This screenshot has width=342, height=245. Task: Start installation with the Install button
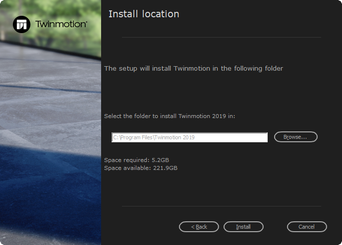(x=243, y=227)
